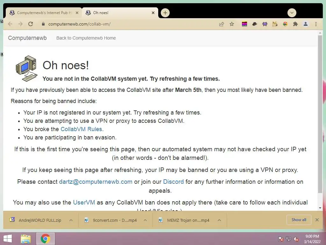Screen dimensions: 326x245
Task: Open the tab search dropdown chevron
Action: pyautogui.click(x=292, y=13)
